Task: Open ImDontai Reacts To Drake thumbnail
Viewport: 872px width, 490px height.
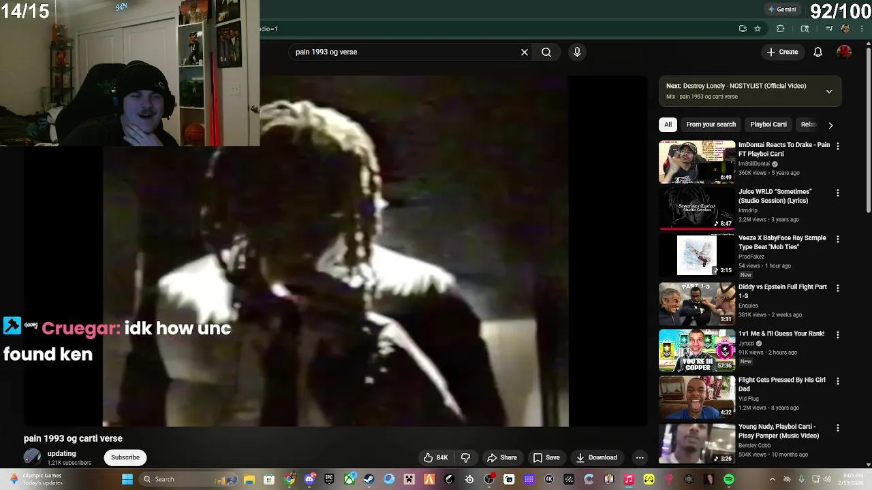Action: 696,161
